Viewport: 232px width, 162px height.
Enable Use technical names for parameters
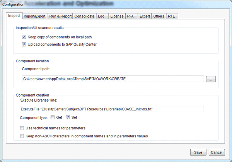coord(22,128)
